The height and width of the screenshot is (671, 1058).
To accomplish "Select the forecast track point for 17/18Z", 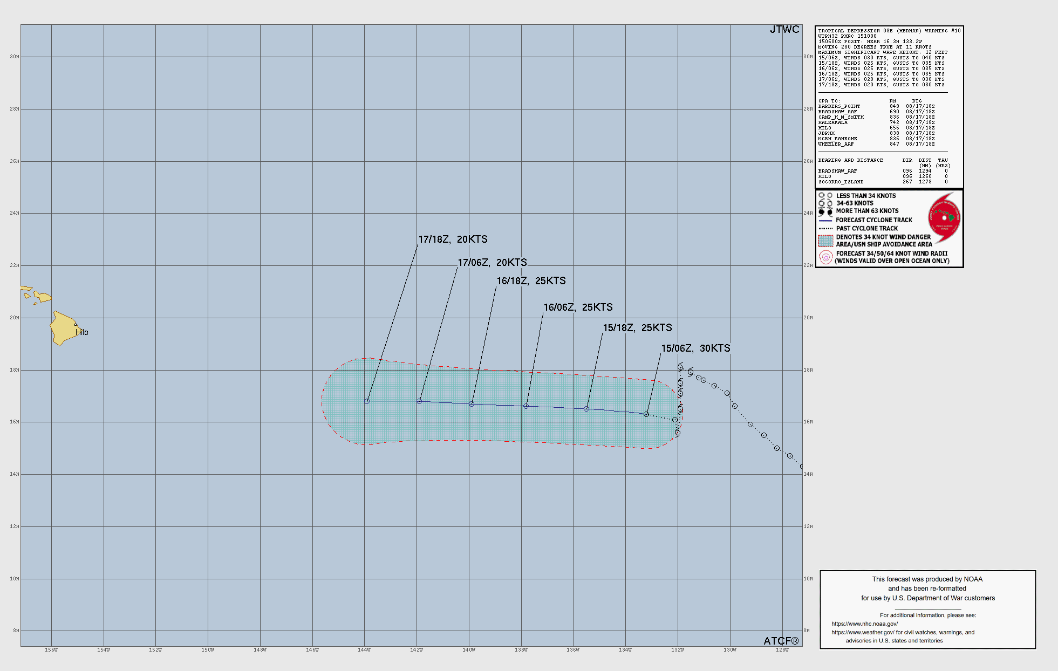I will click(x=367, y=401).
